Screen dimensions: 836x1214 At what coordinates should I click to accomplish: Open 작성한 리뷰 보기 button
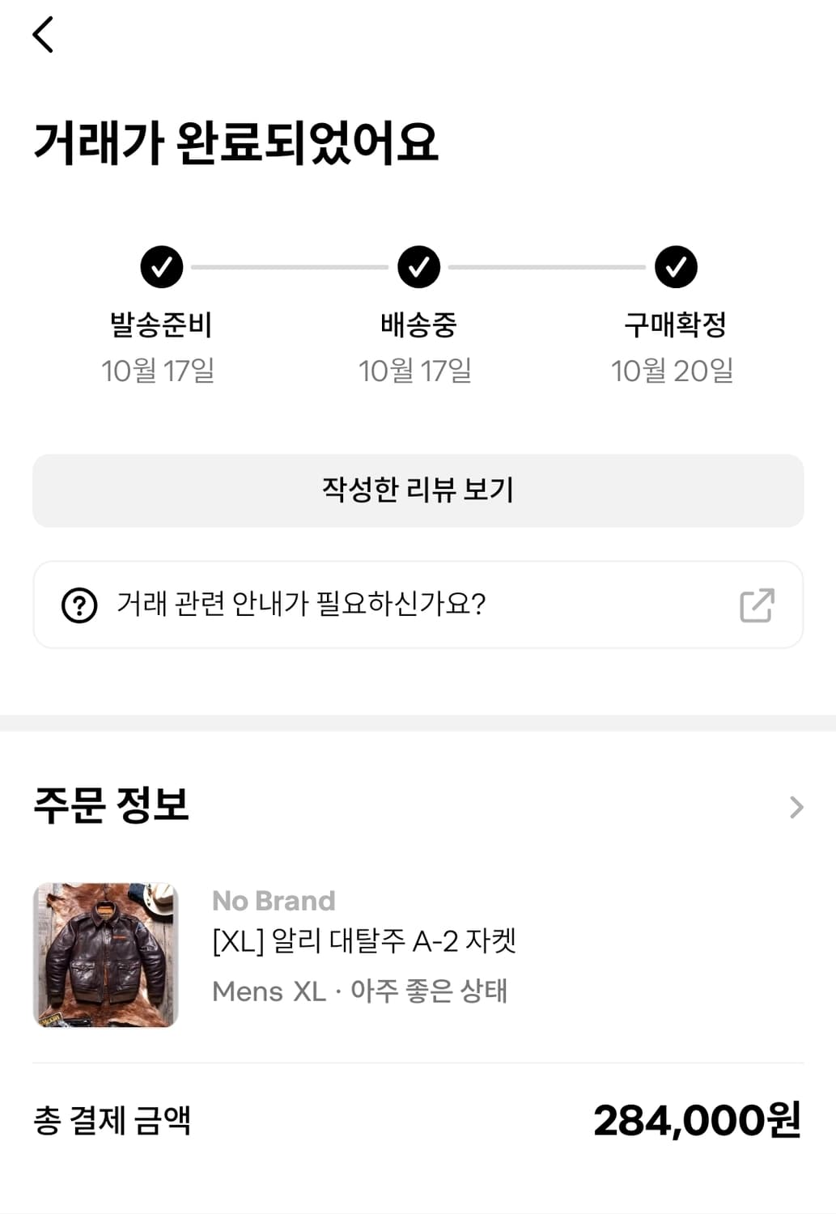click(x=418, y=490)
